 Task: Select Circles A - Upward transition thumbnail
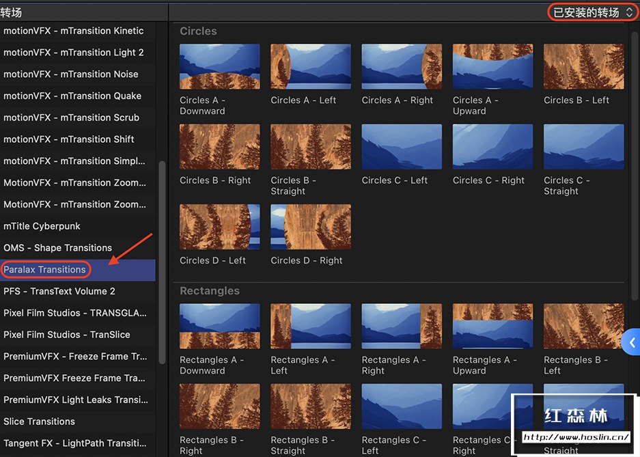(x=492, y=66)
